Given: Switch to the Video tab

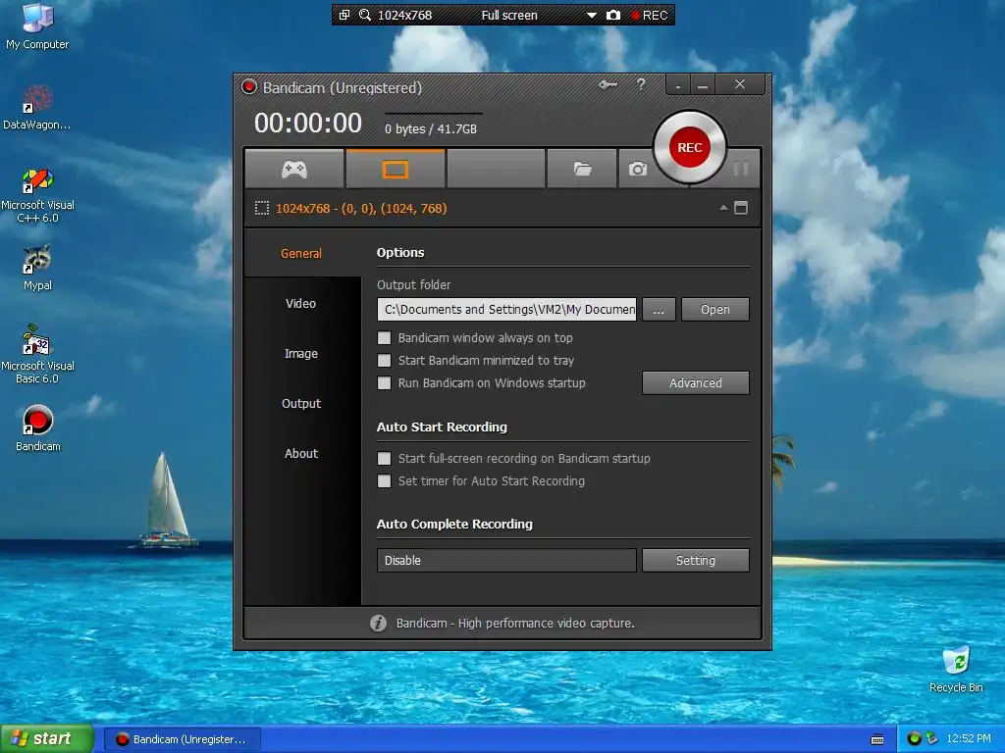Looking at the screenshot, I should pos(300,304).
